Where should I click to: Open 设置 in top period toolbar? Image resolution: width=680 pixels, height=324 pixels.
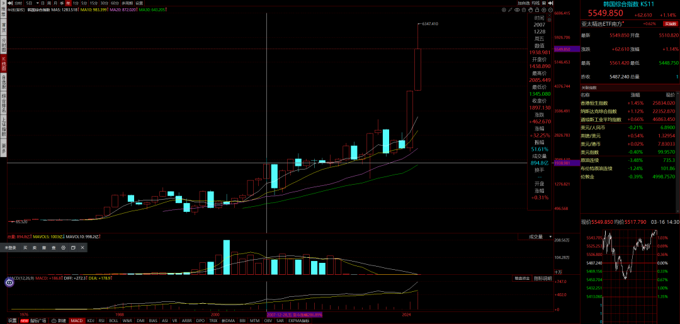pyautogui.click(x=139, y=3)
